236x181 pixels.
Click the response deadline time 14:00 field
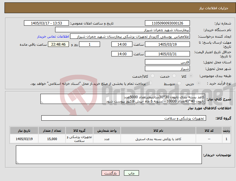[122, 45]
